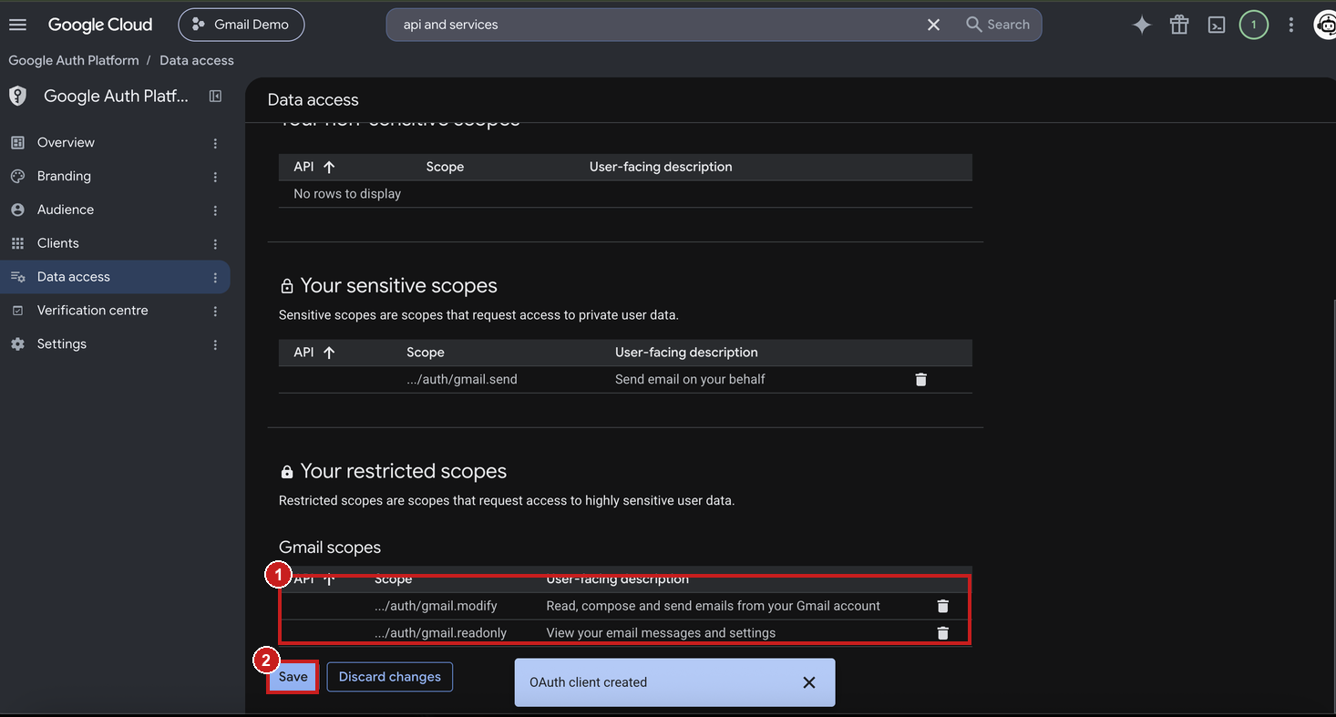Viewport: 1336px width, 717px height.
Task: Delete the gmail.modify scope
Action: [943, 606]
